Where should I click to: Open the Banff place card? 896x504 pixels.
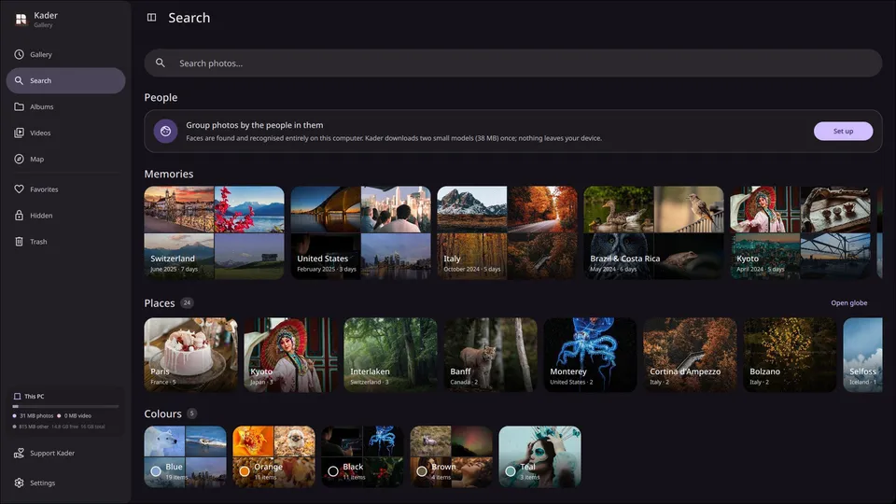tap(490, 355)
